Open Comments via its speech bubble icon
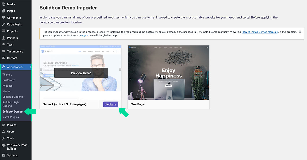 click(x=4, y=18)
